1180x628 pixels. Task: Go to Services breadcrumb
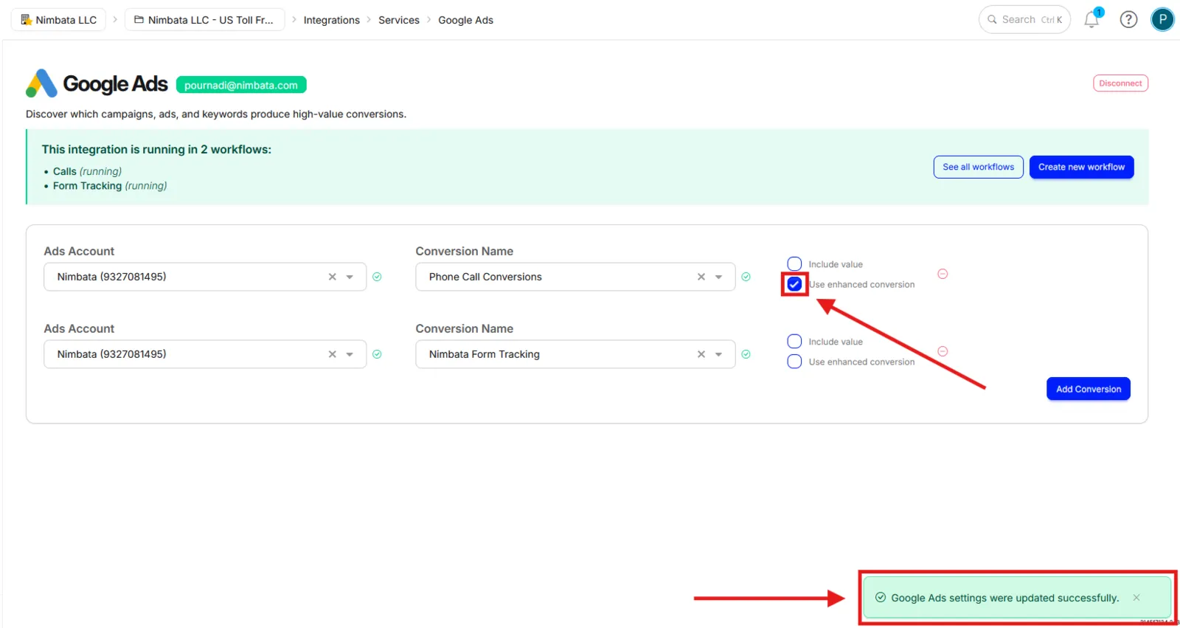tap(399, 20)
